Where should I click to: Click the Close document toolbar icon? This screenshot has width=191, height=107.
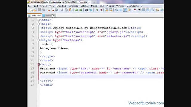pos(48,10)
